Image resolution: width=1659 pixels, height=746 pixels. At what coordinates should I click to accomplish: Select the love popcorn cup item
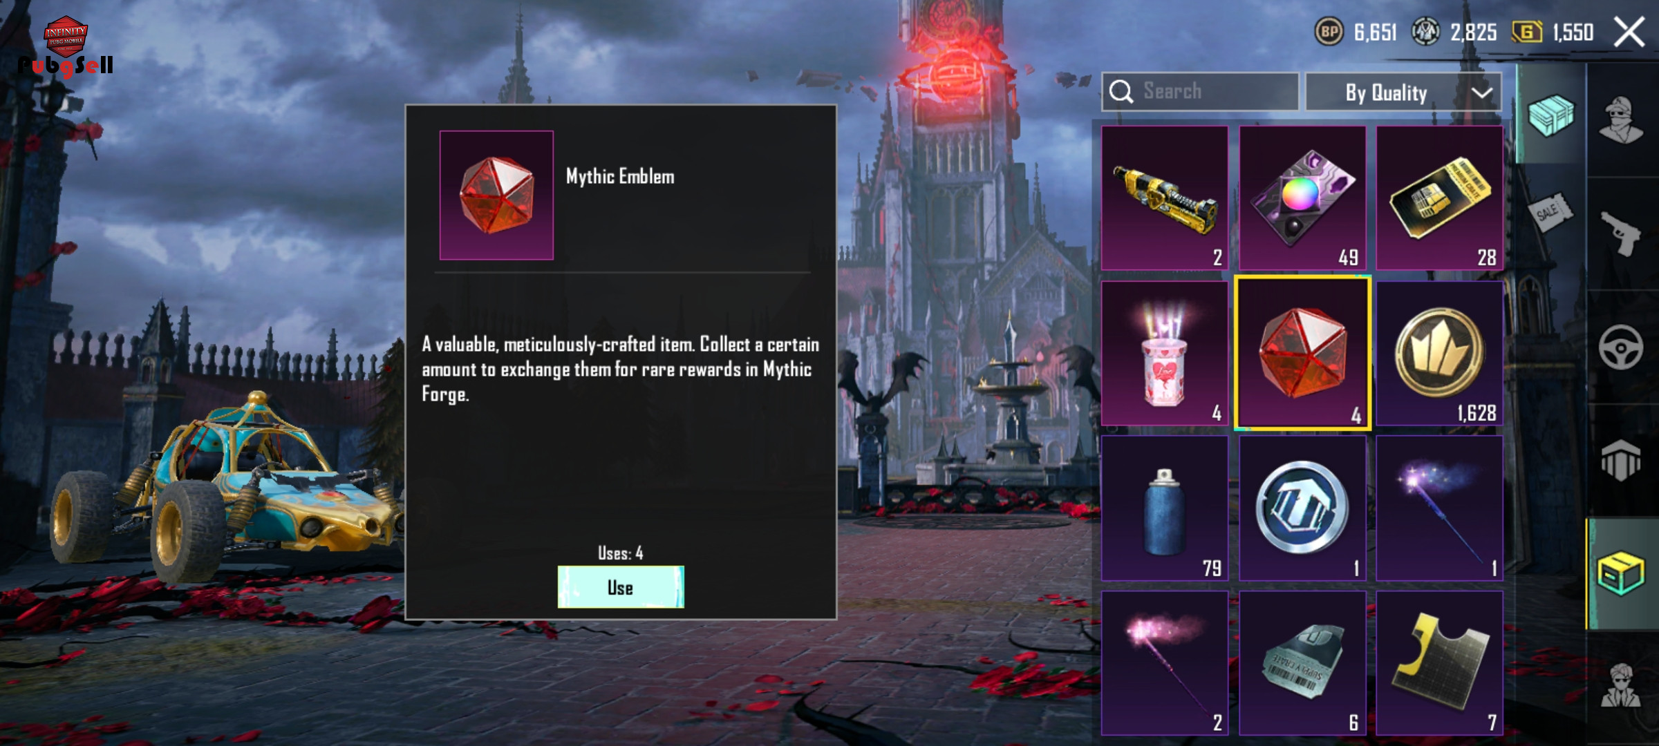click(x=1165, y=353)
